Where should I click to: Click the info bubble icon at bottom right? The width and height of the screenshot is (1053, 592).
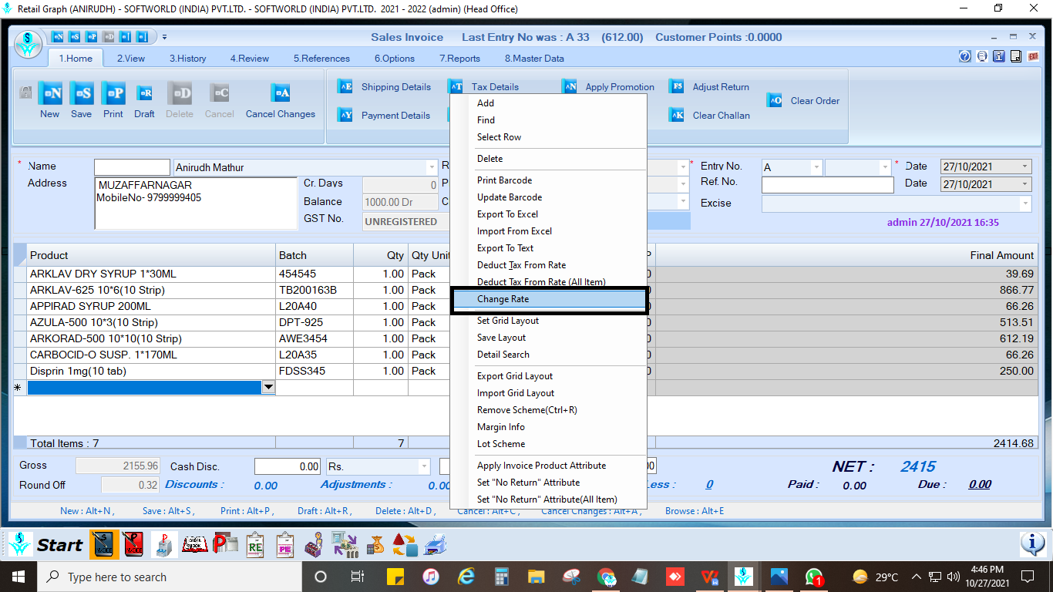[x=1033, y=544]
